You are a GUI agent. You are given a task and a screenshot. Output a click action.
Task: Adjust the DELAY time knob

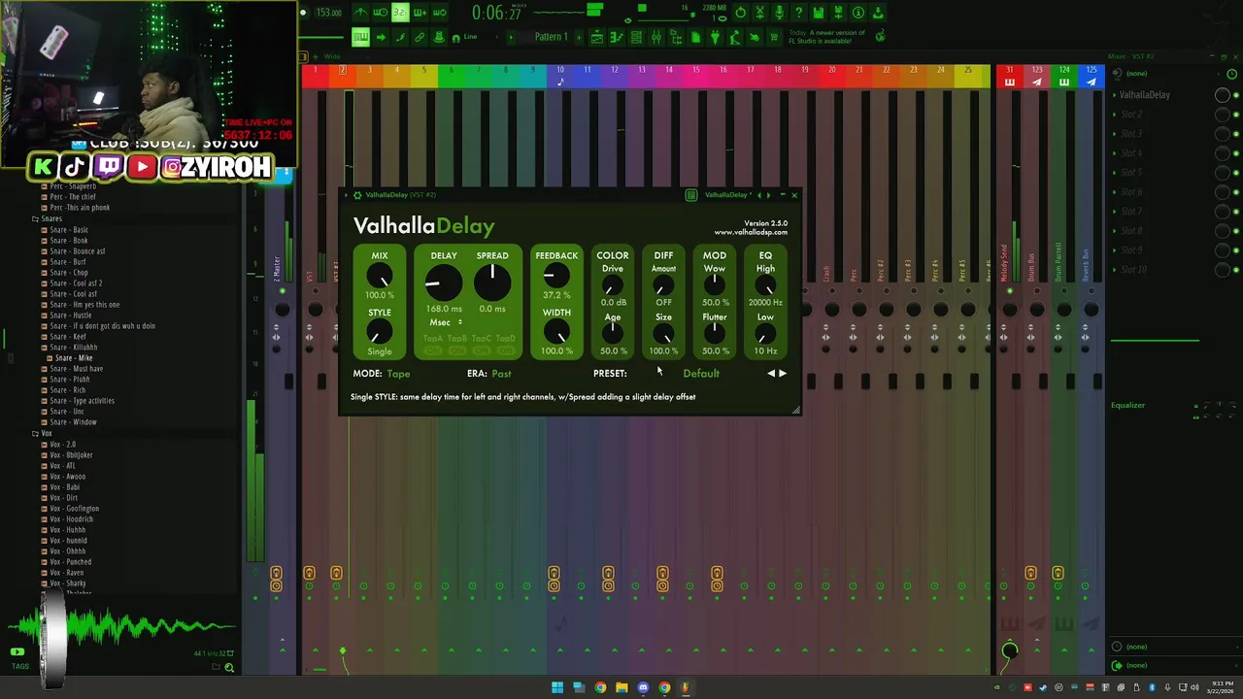click(444, 283)
